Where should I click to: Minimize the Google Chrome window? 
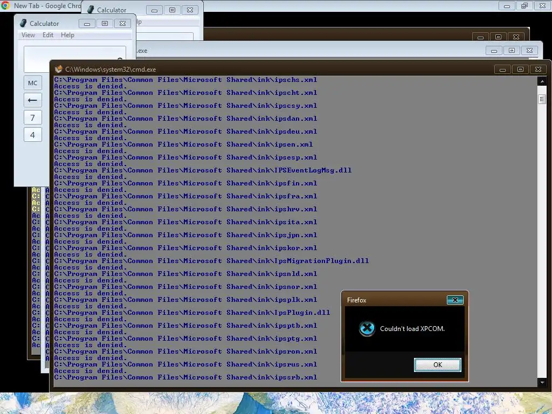pos(507,5)
